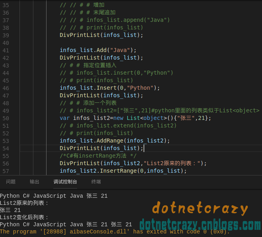Switch to the 问题 panel tab

click(x=11, y=181)
